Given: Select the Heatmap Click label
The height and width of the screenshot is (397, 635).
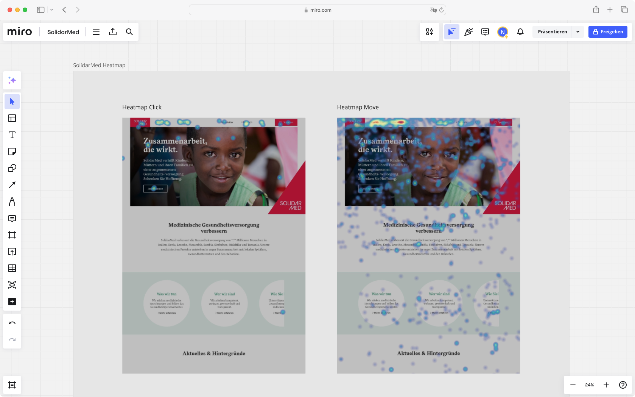Looking at the screenshot, I should 142,107.
